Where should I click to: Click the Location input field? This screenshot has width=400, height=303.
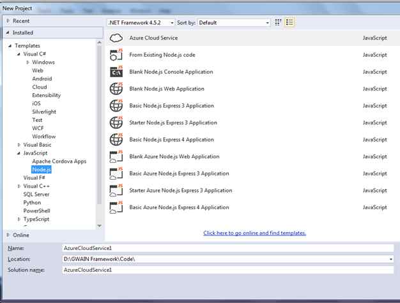point(228,259)
